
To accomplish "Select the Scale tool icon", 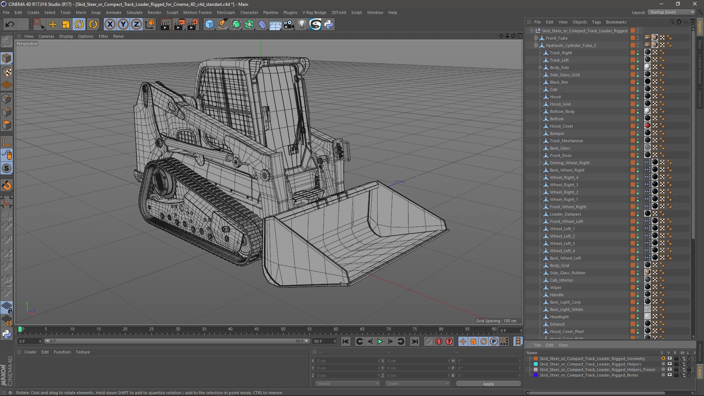I will [66, 25].
